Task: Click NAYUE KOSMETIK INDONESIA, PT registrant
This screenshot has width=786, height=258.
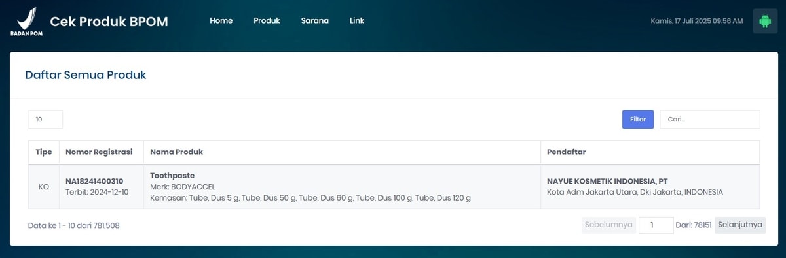Action: (607, 181)
